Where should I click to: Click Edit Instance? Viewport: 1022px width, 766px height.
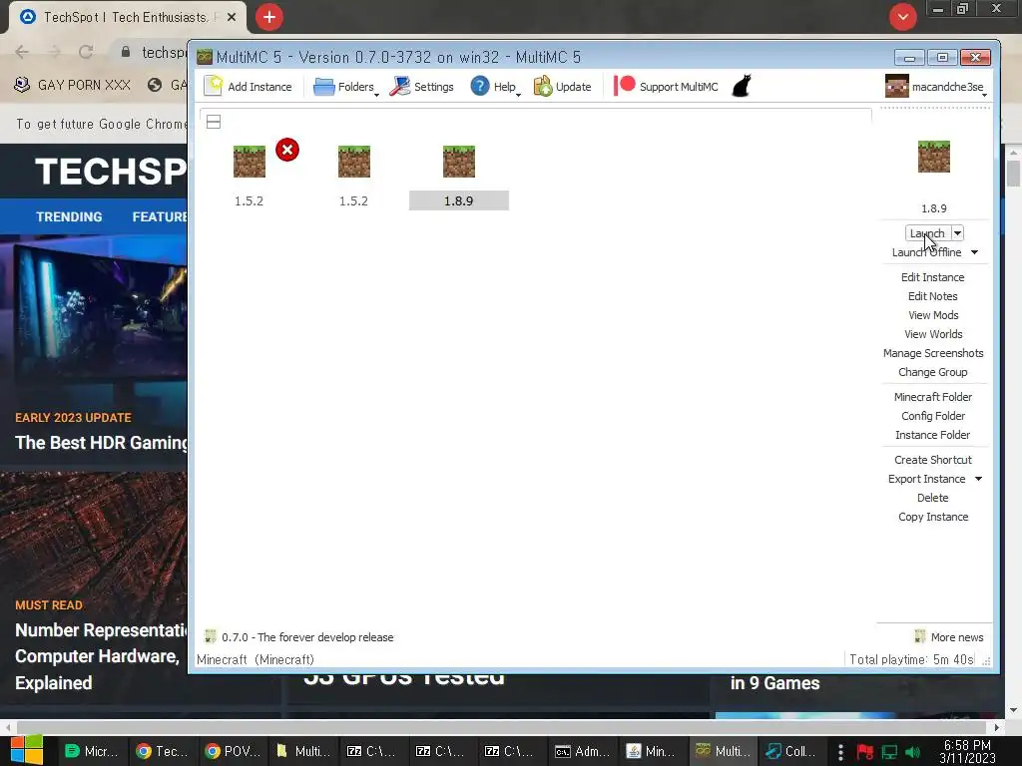(933, 277)
